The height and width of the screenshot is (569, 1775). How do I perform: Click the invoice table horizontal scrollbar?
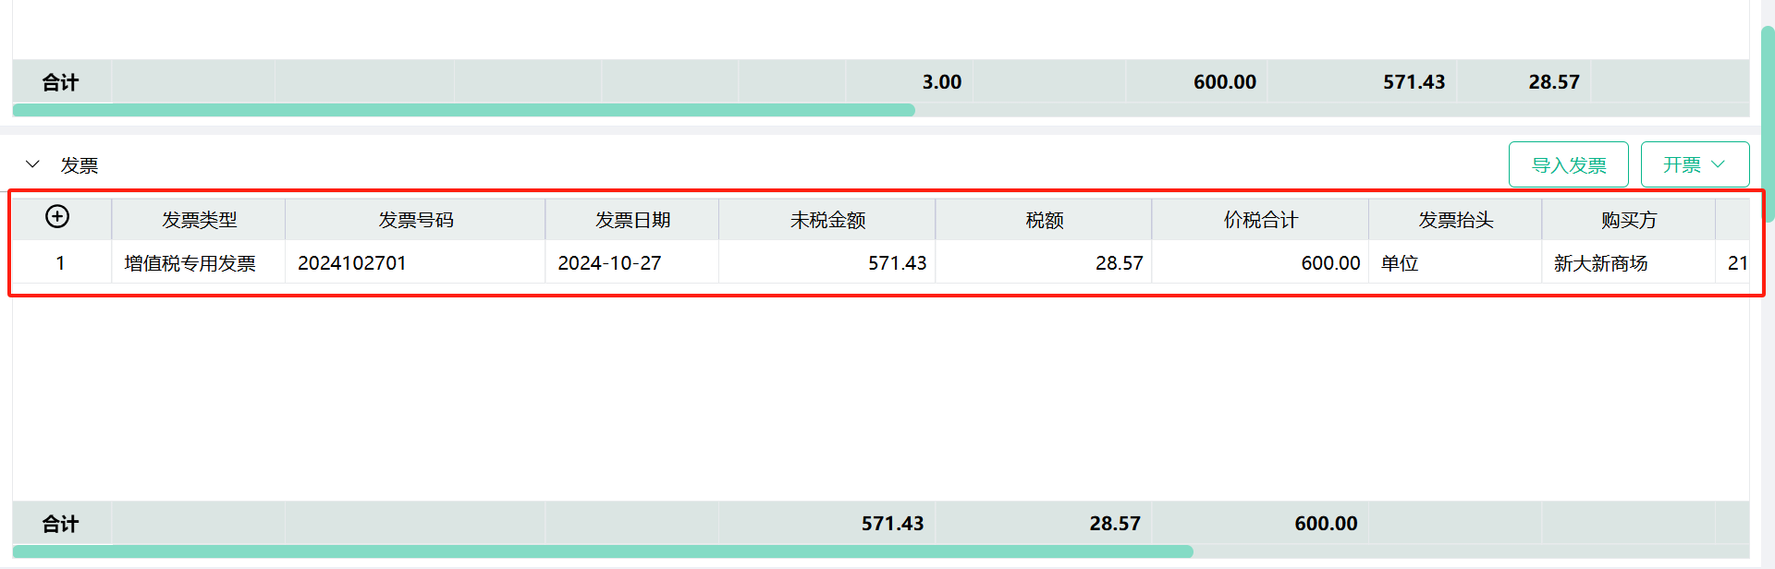tap(603, 551)
